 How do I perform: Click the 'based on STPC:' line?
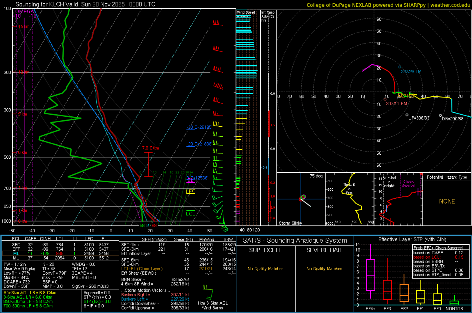(438, 270)
